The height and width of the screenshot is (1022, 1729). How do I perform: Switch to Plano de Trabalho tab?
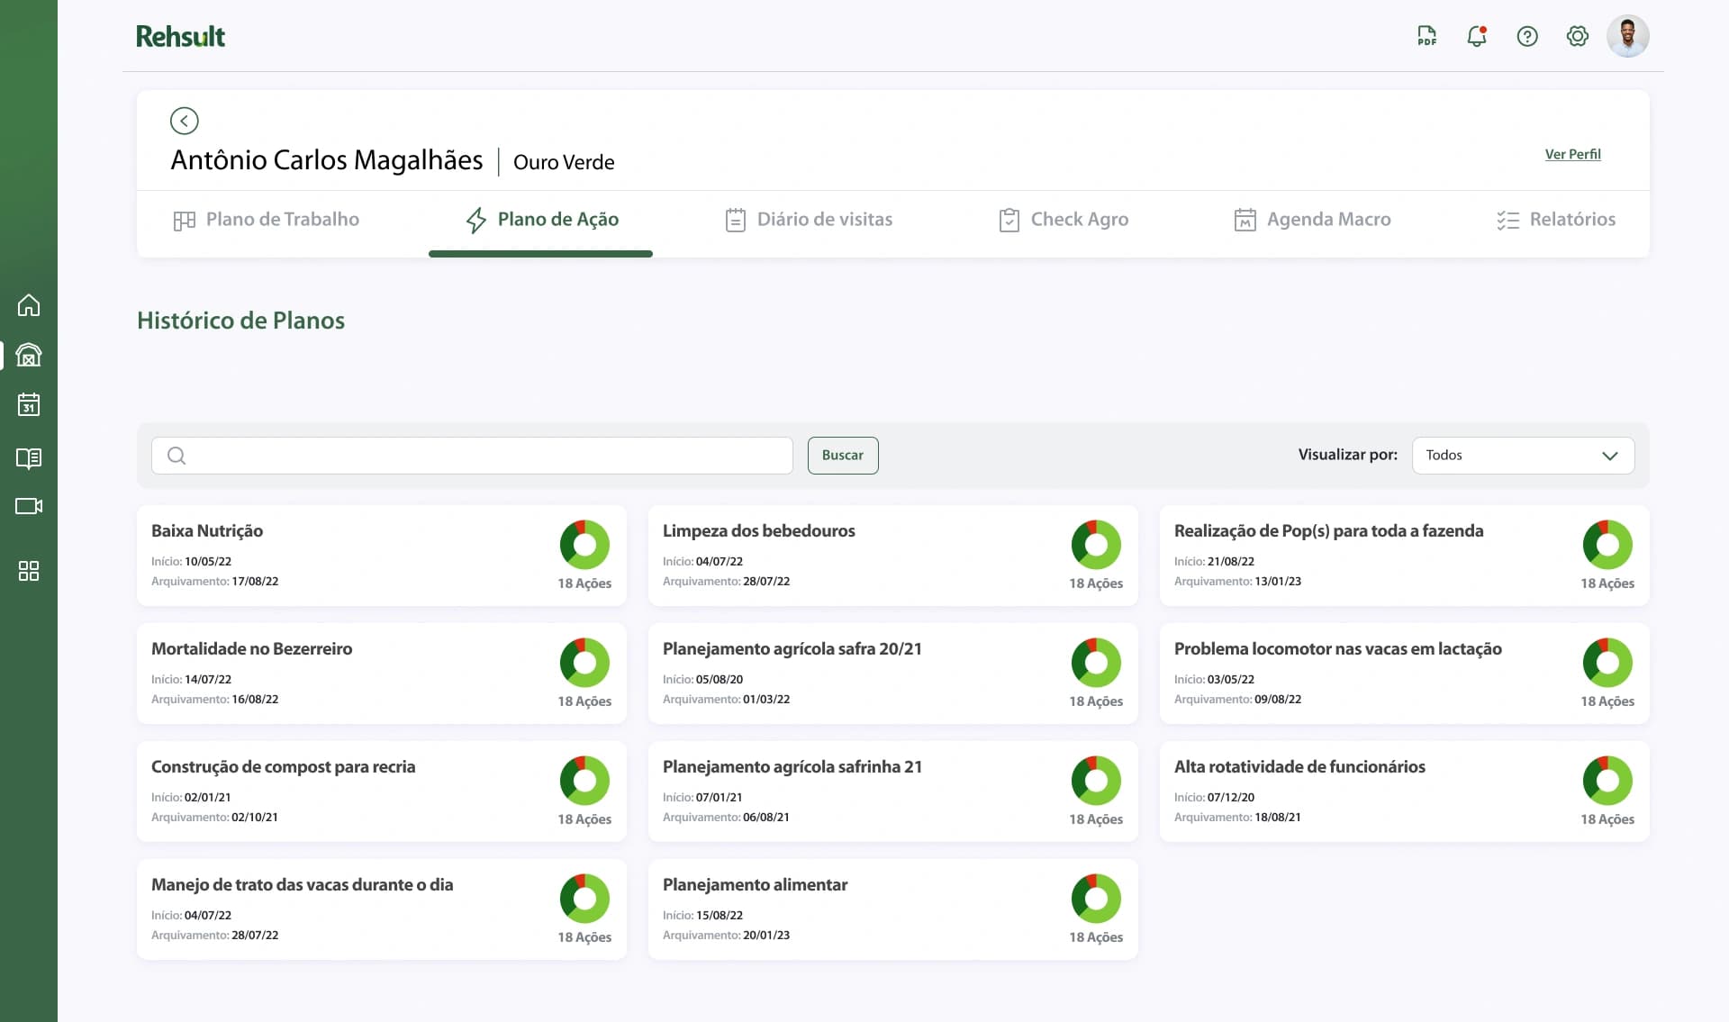(x=266, y=220)
